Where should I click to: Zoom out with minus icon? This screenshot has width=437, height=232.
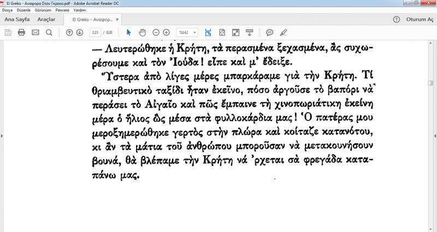tap(156, 33)
